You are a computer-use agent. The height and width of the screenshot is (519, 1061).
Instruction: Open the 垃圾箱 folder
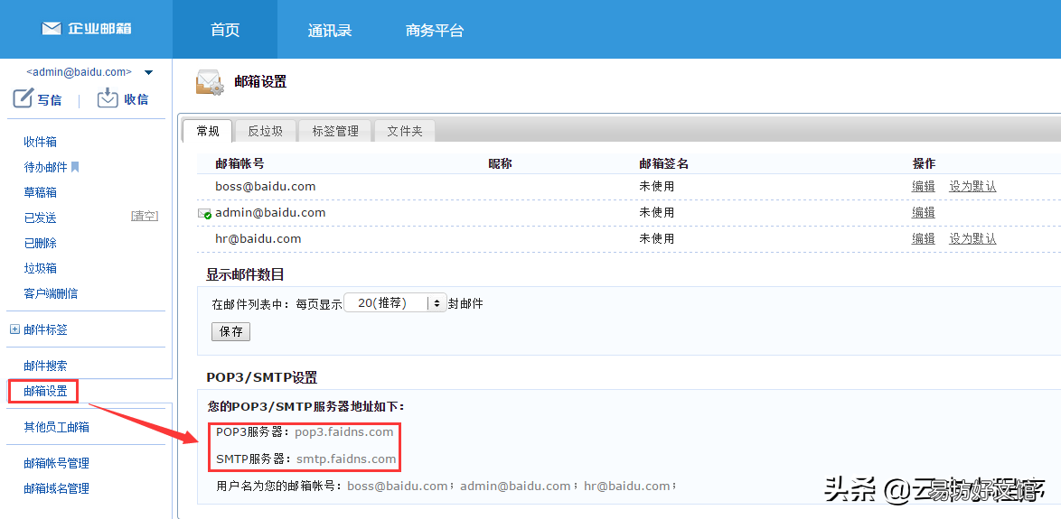[x=40, y=268]
